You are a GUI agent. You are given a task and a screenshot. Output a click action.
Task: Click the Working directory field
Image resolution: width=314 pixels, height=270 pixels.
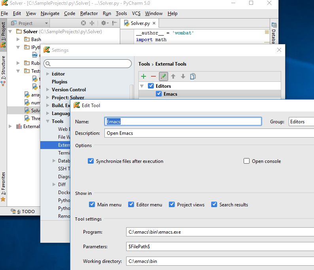click(220, 261)
